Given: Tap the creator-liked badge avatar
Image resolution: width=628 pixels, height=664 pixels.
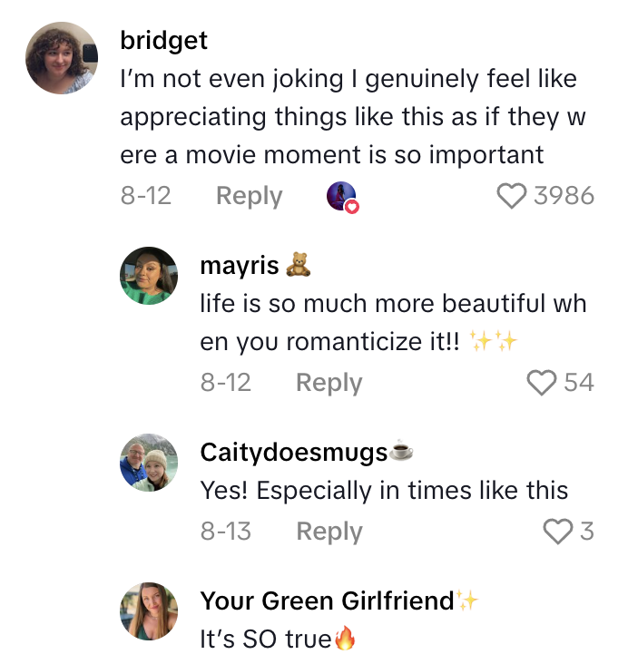Looking at the screenshot, I should (342, 197).
